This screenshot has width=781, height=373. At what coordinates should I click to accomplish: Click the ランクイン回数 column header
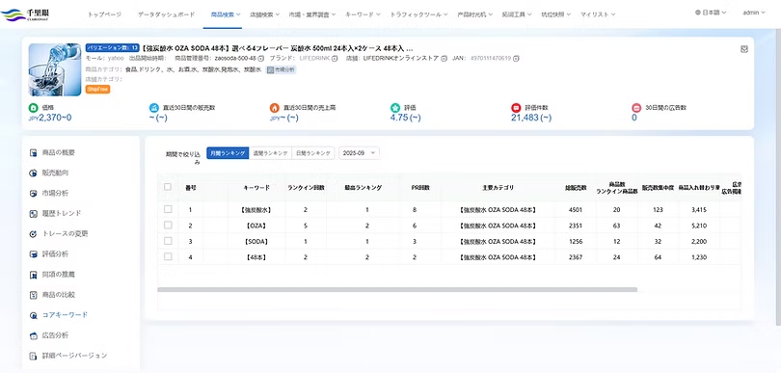306,188
